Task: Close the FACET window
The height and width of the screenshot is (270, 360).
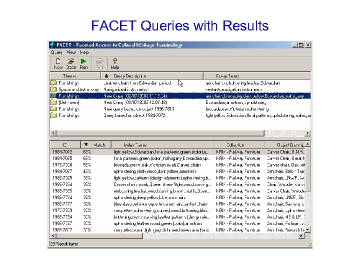Action: point(308,45)
